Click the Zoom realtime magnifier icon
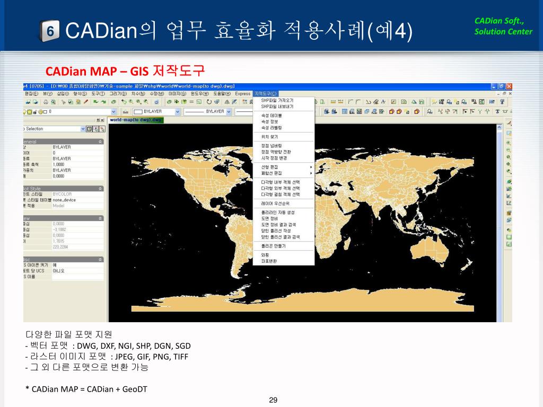The height and width of the screenshot is (407, 543). pos(131,102)
